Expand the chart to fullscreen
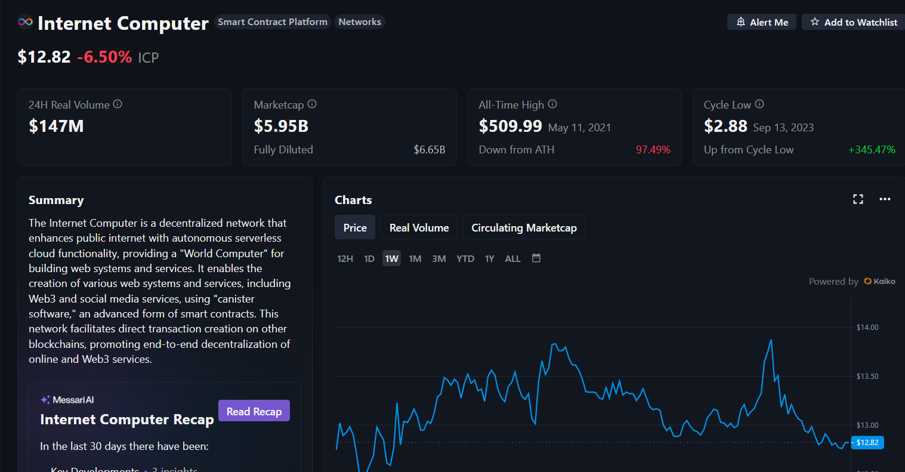 858,199
